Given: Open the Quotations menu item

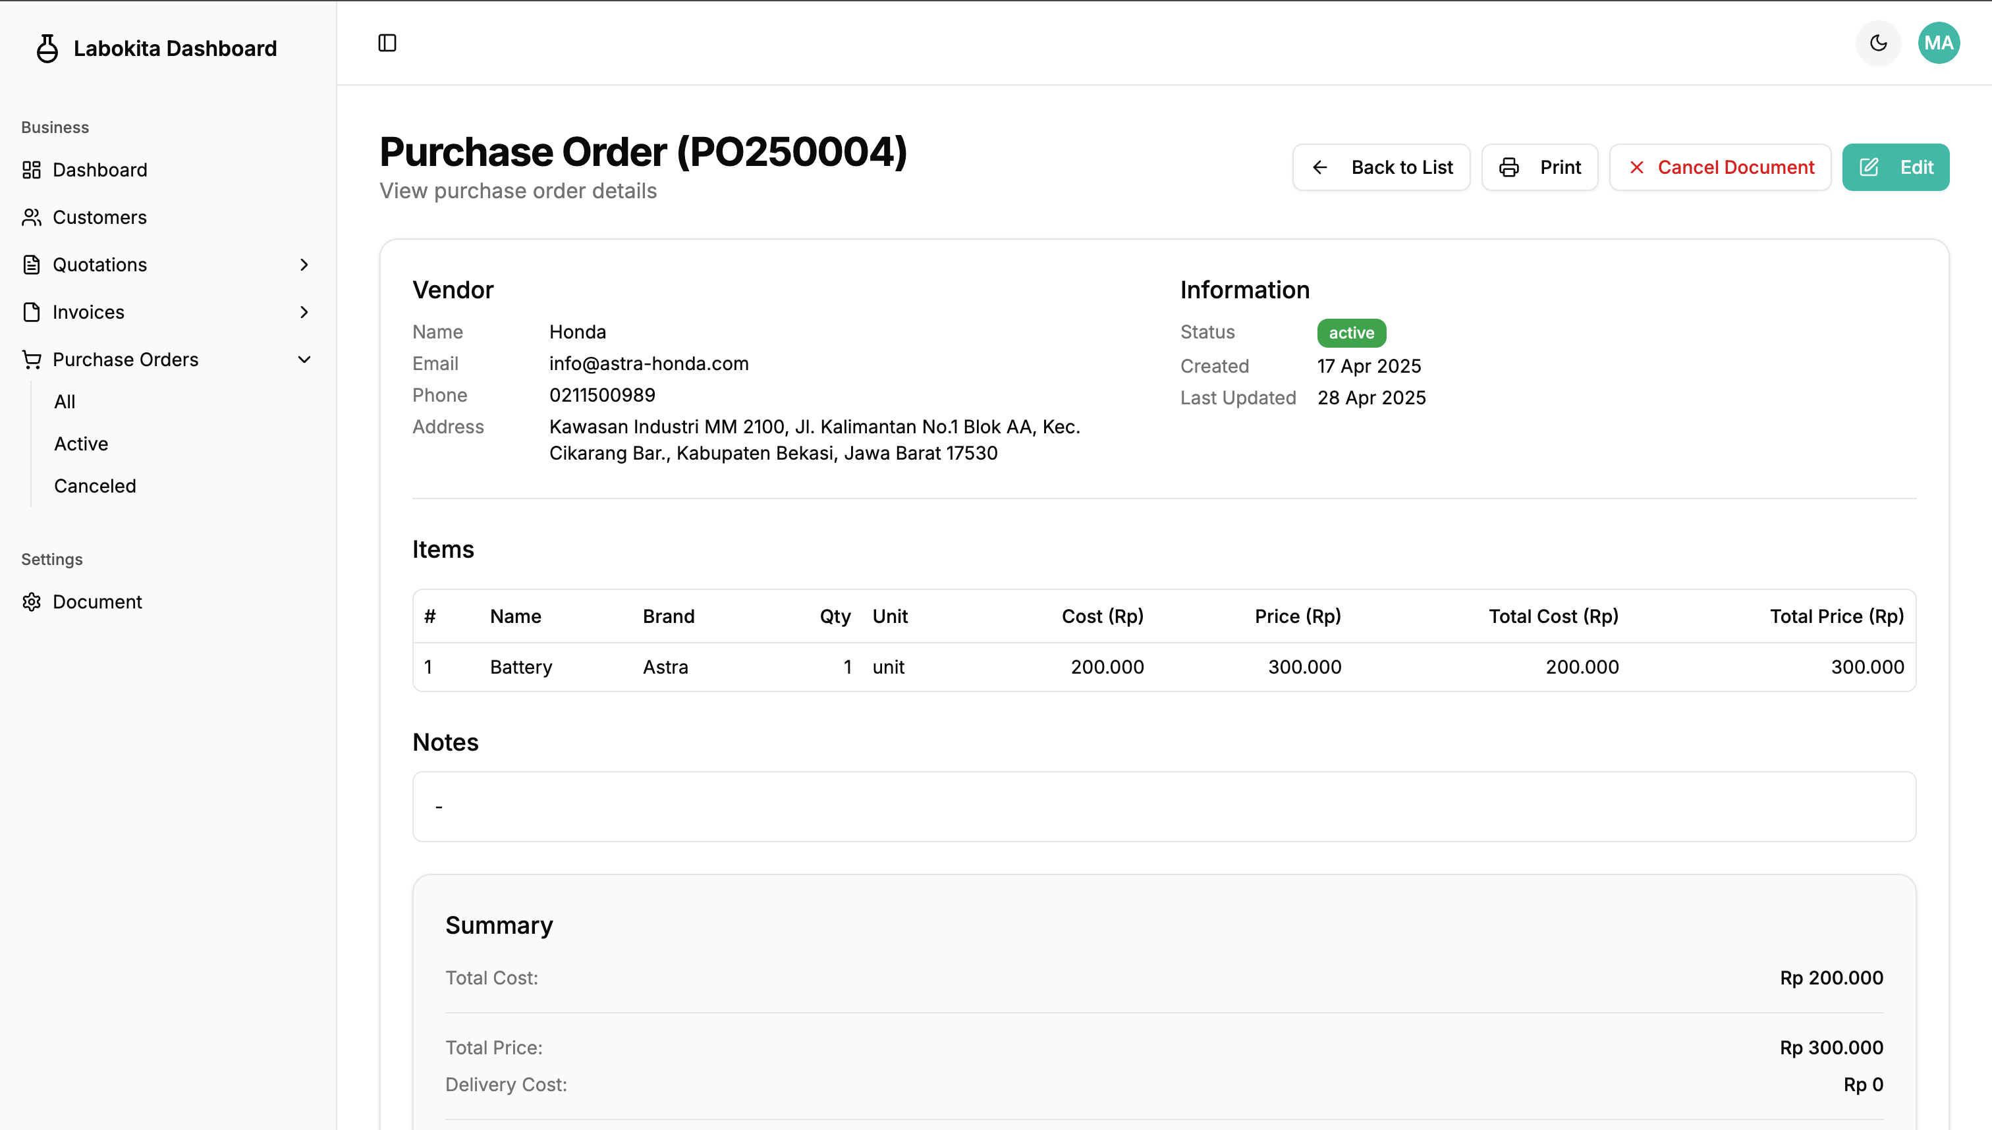Looking at the screenshot, I should pos(168,265).
